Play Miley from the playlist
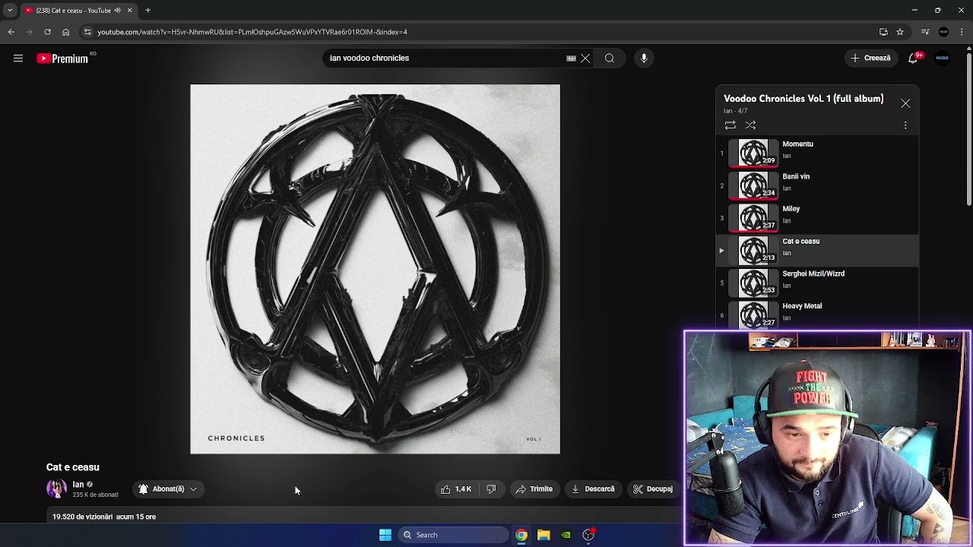973x547 pixels. tap(818, 218)
